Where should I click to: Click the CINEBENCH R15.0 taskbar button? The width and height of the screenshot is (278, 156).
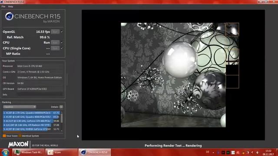(x=95, y=152)
